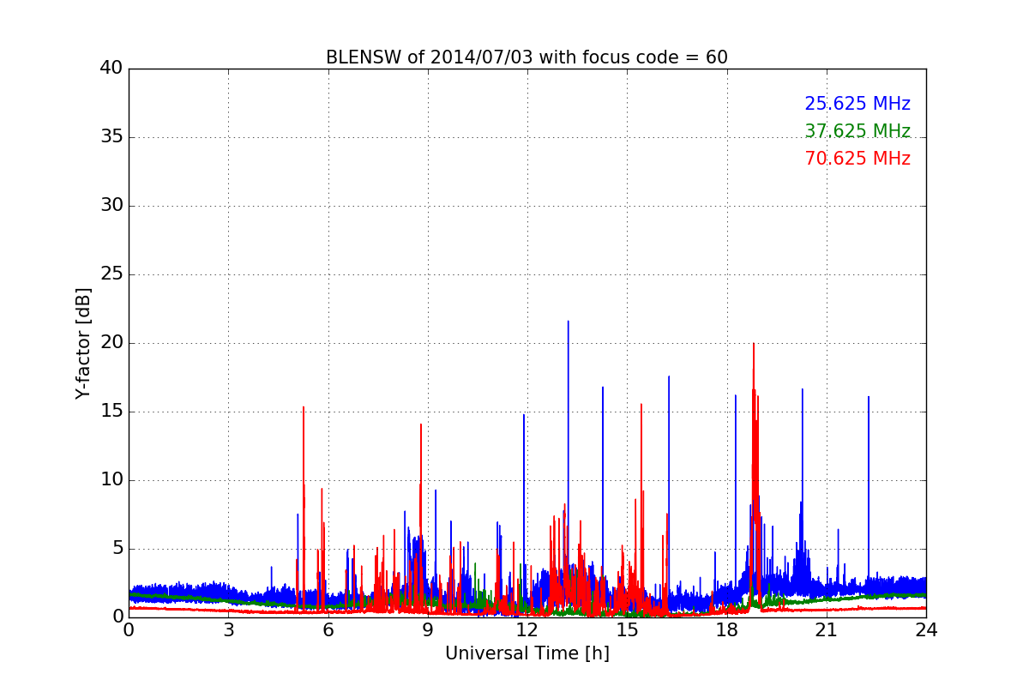Image resolution: width=1029 pixels, height=686 pixels.
Task: Click the y-axis tick label '40'
Action: [111, 69]
